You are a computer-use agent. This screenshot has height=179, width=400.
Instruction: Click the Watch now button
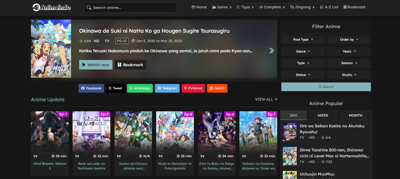tap(96, 65)
